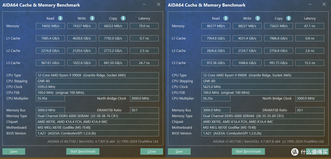Viewport: 331px width, 159px height.
Task: Click the 24.7 ns L3 latency field
Action: [x=144, y=63]
